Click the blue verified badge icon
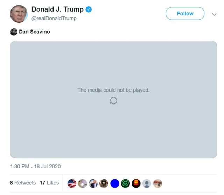224x195 pixels. pos(89,9)
